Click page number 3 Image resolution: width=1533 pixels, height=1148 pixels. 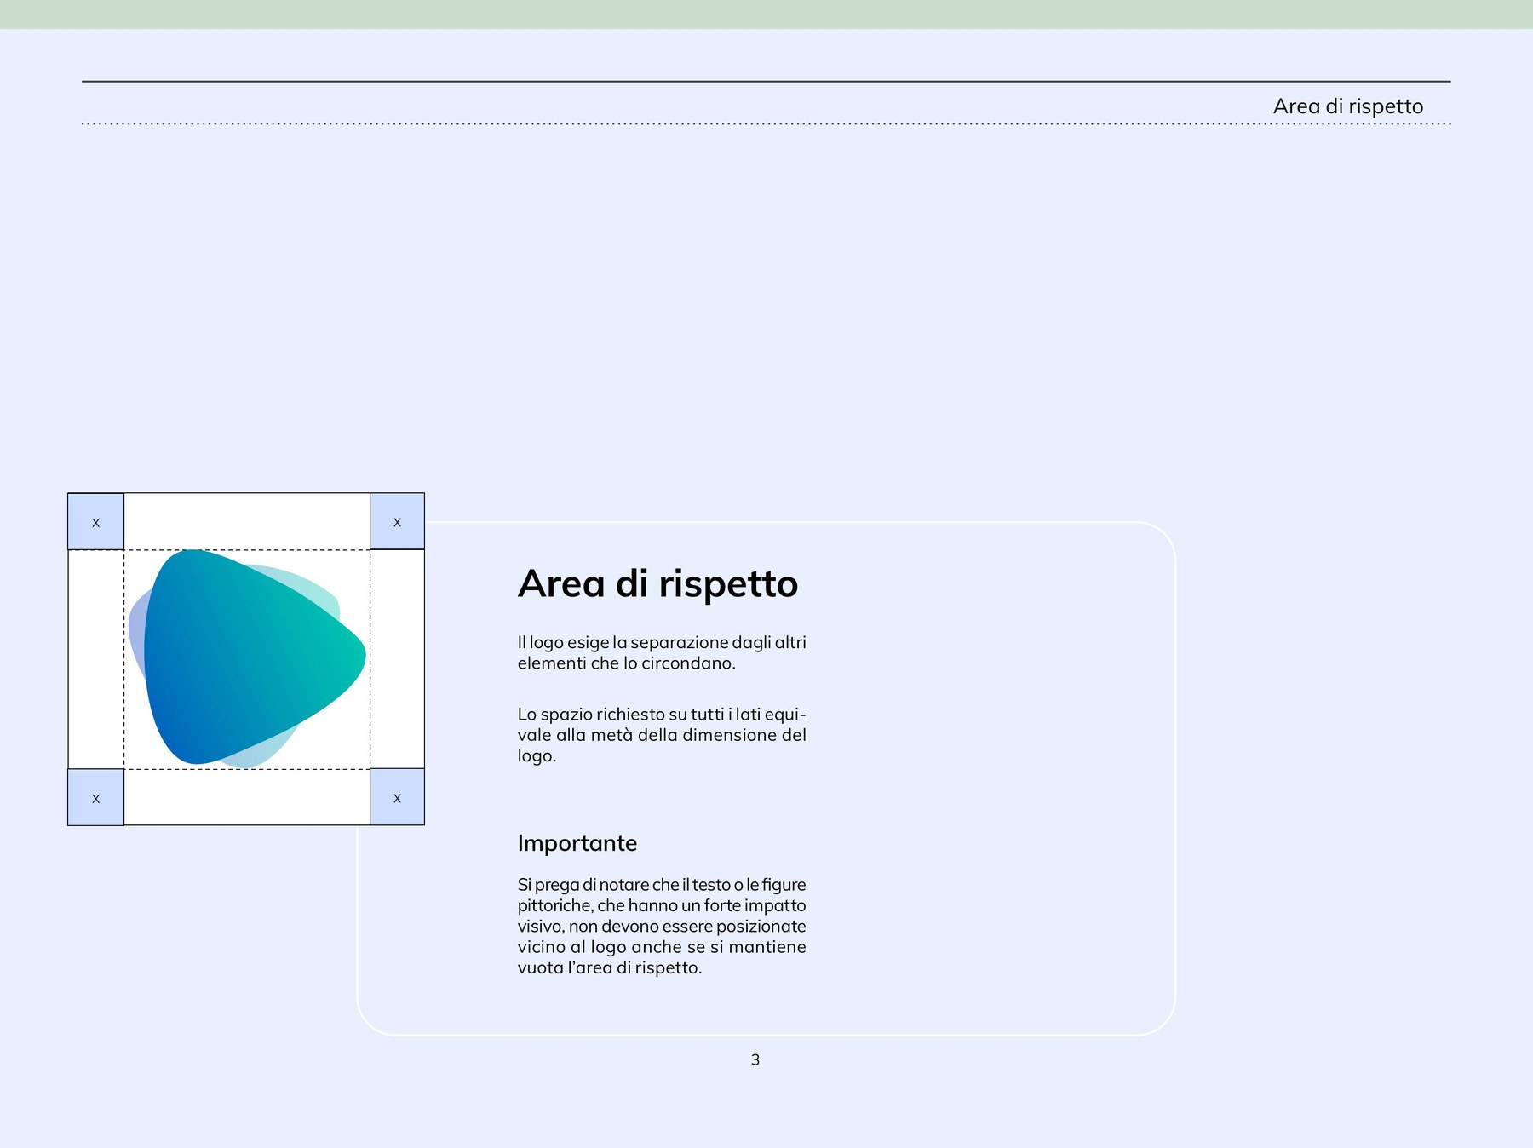point(755,1059)
